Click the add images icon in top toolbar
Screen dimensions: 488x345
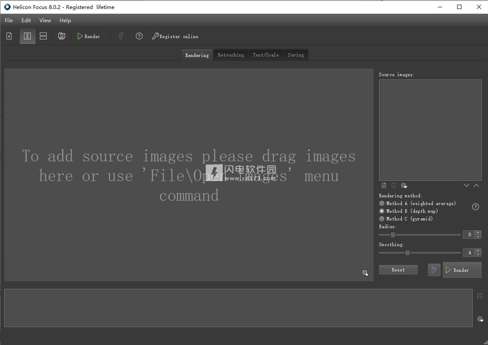[x=9, y=36]
